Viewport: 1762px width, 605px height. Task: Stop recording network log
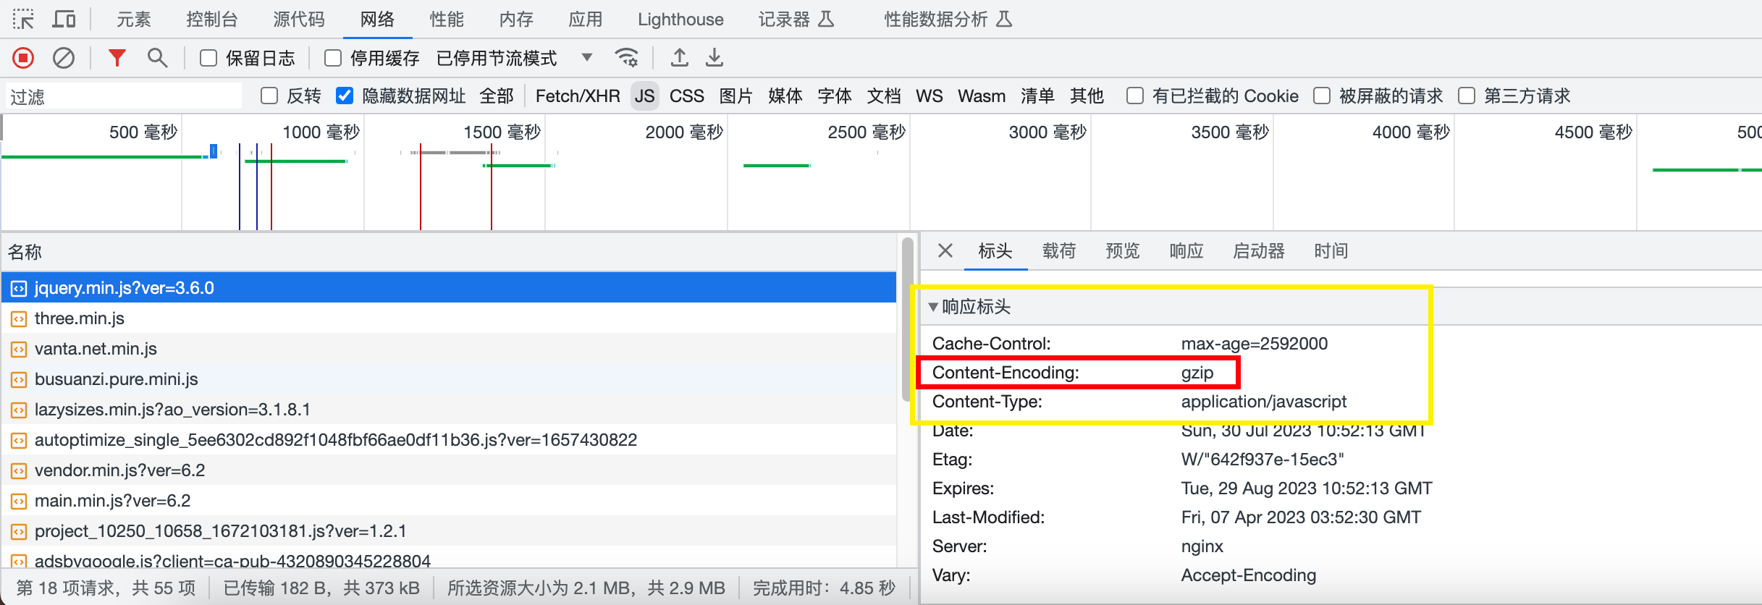tap(23, 58)
